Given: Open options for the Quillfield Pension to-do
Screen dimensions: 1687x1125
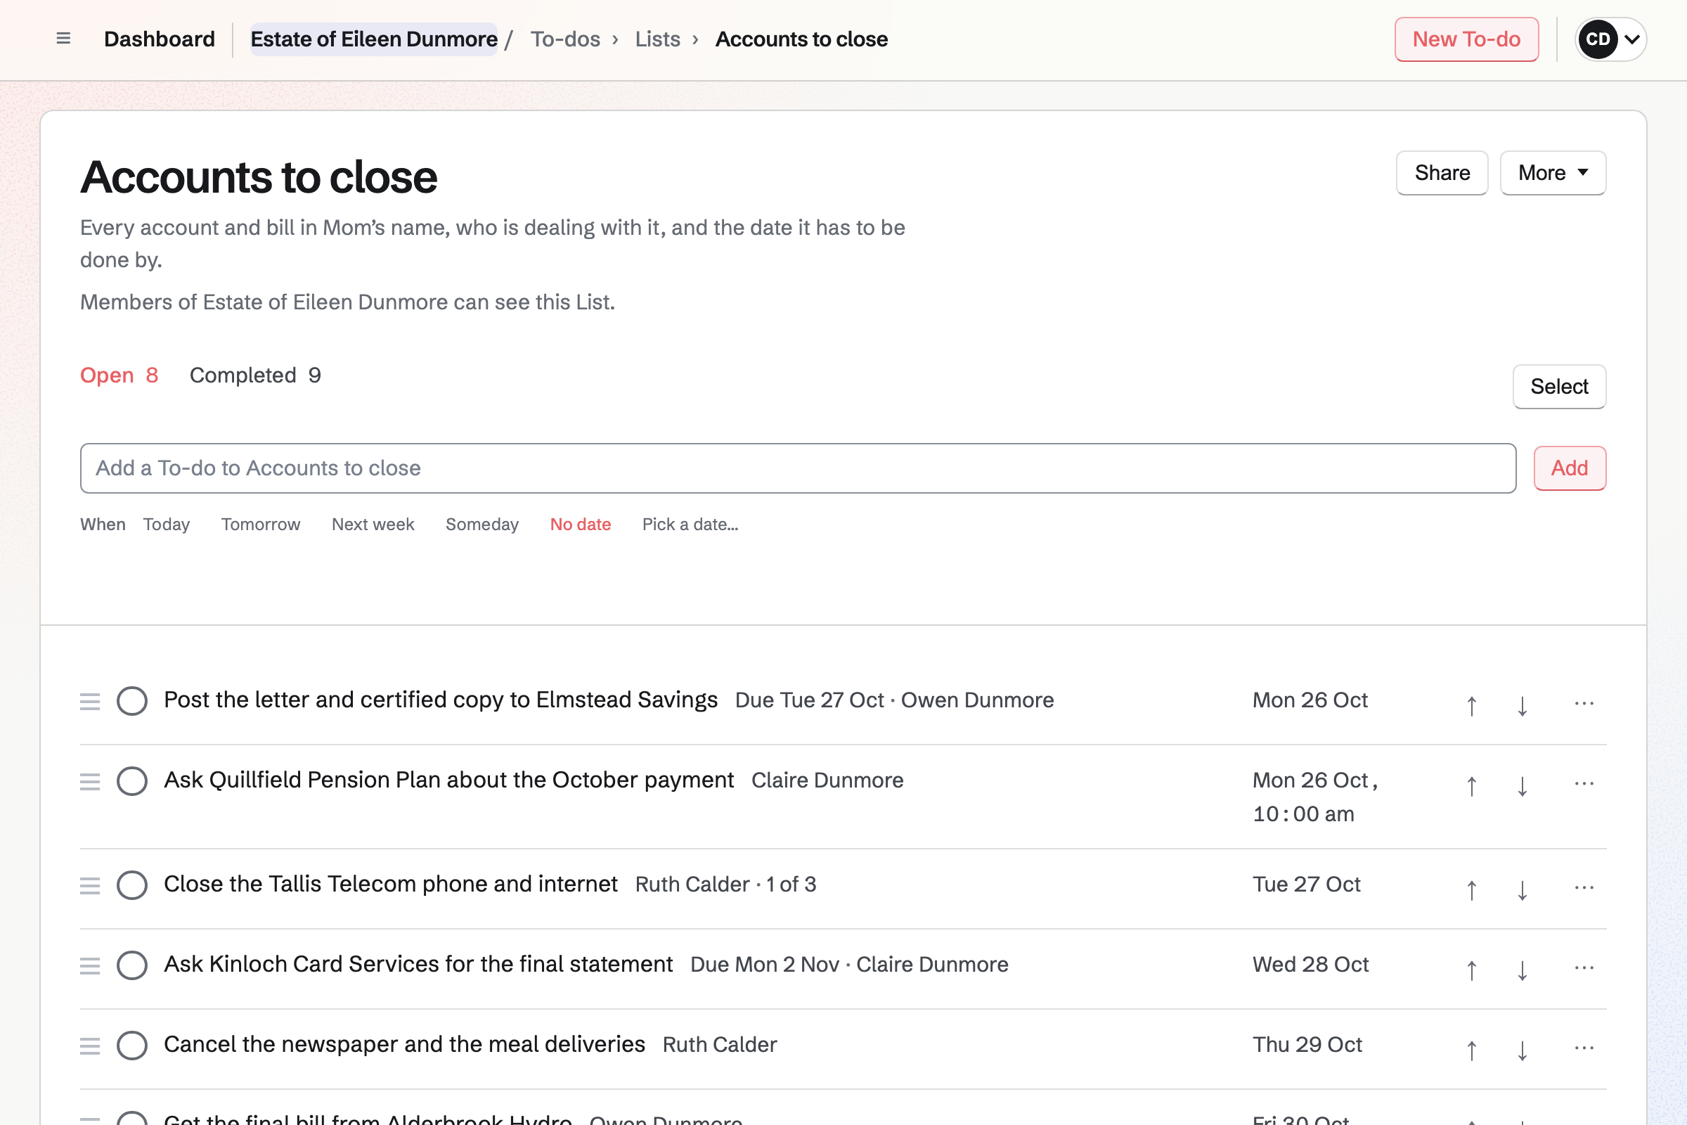Looking at the screenshot, I should 1584,783.
